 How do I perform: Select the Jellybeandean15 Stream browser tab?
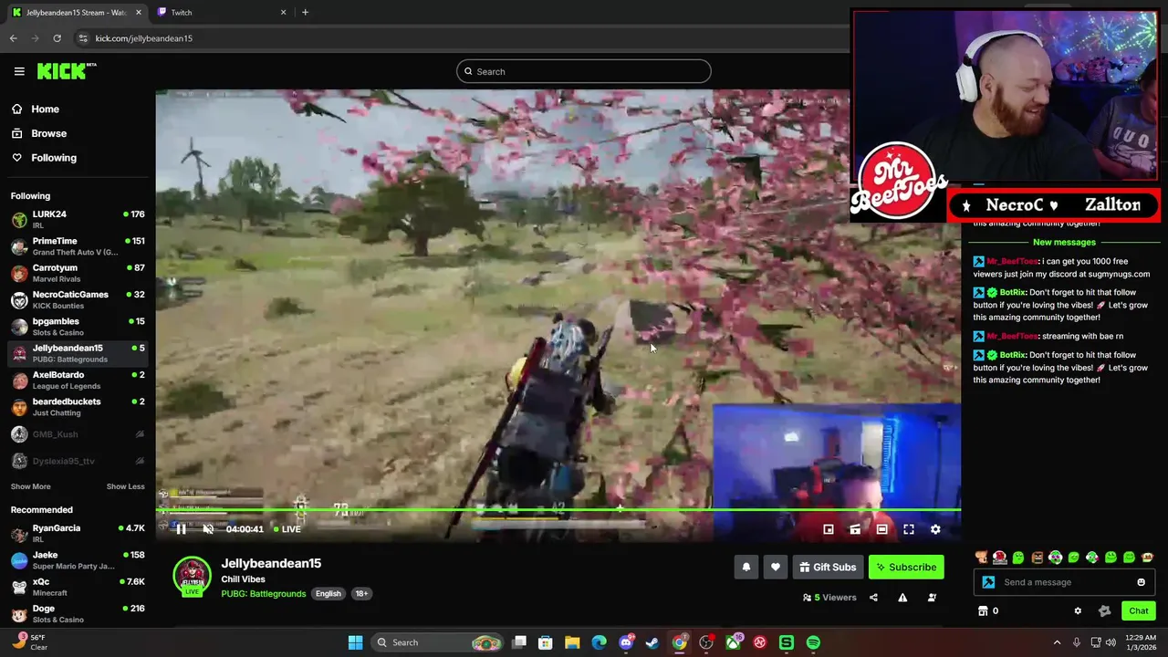pyautogui.click(x=76, y=12)
